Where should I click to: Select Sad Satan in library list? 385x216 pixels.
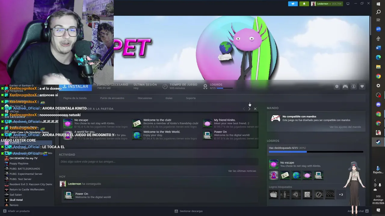(16, 195)
